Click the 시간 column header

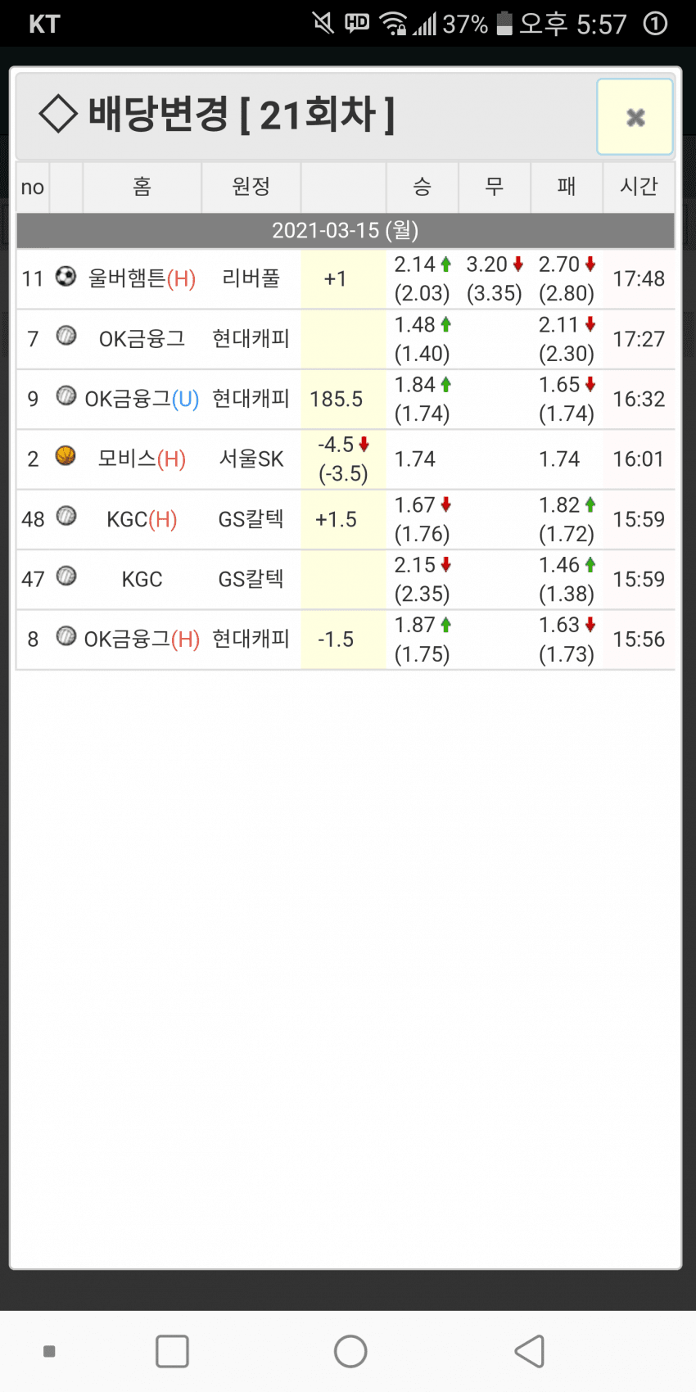(x=639, y=187)
